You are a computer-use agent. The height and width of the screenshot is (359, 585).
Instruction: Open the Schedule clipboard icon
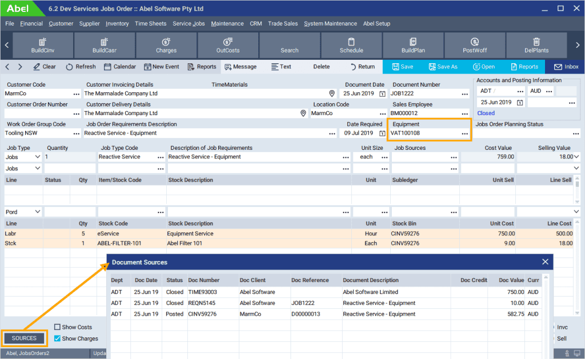point(351,42)
